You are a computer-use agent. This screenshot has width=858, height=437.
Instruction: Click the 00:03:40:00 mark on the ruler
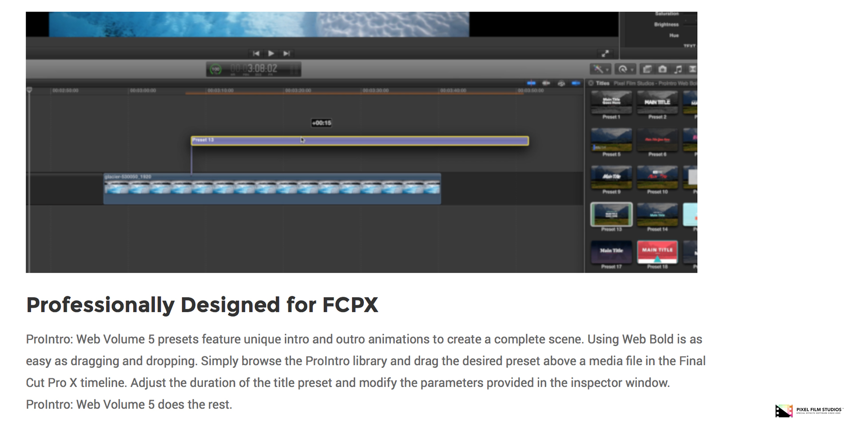[x=453, y=90]
